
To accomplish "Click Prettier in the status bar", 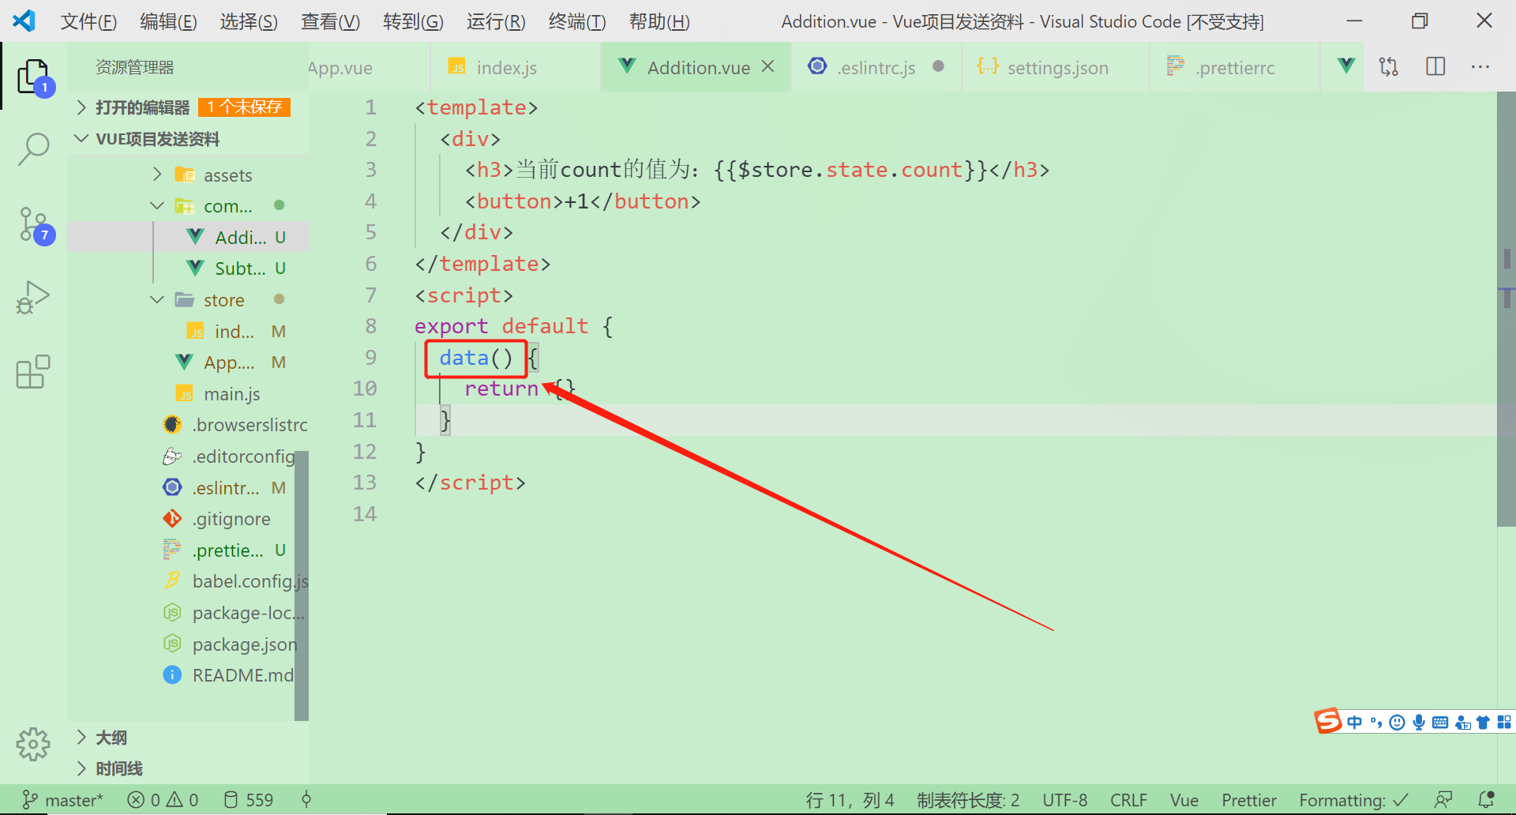I will pyautogui.click(x=1248, y=800).
